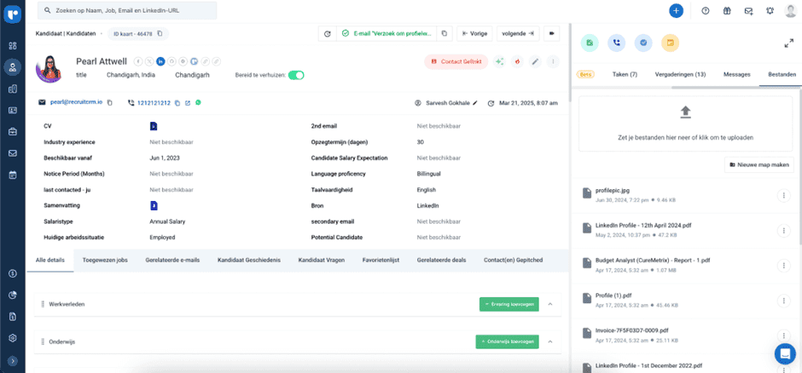
Task: Collapse the Werkverleden section
Action: (550, 304)
